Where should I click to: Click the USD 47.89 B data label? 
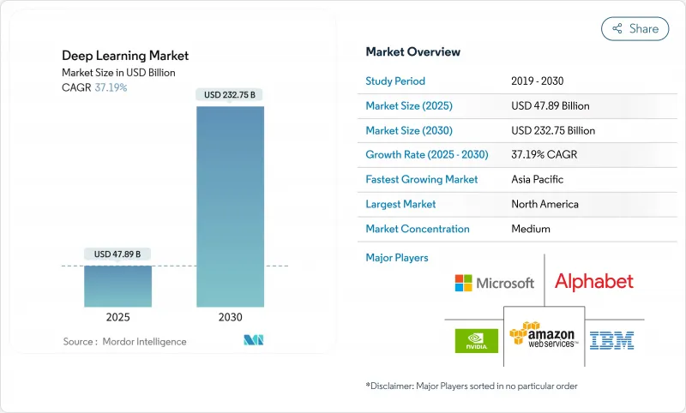coord(116,254)
